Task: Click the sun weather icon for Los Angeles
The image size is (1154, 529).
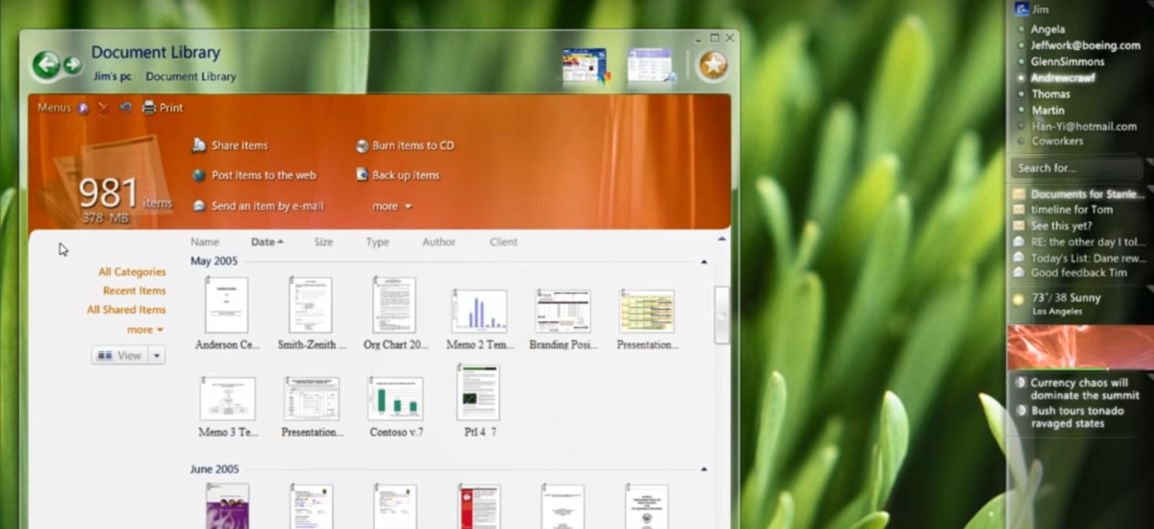Action: (x=1019, y=299)
